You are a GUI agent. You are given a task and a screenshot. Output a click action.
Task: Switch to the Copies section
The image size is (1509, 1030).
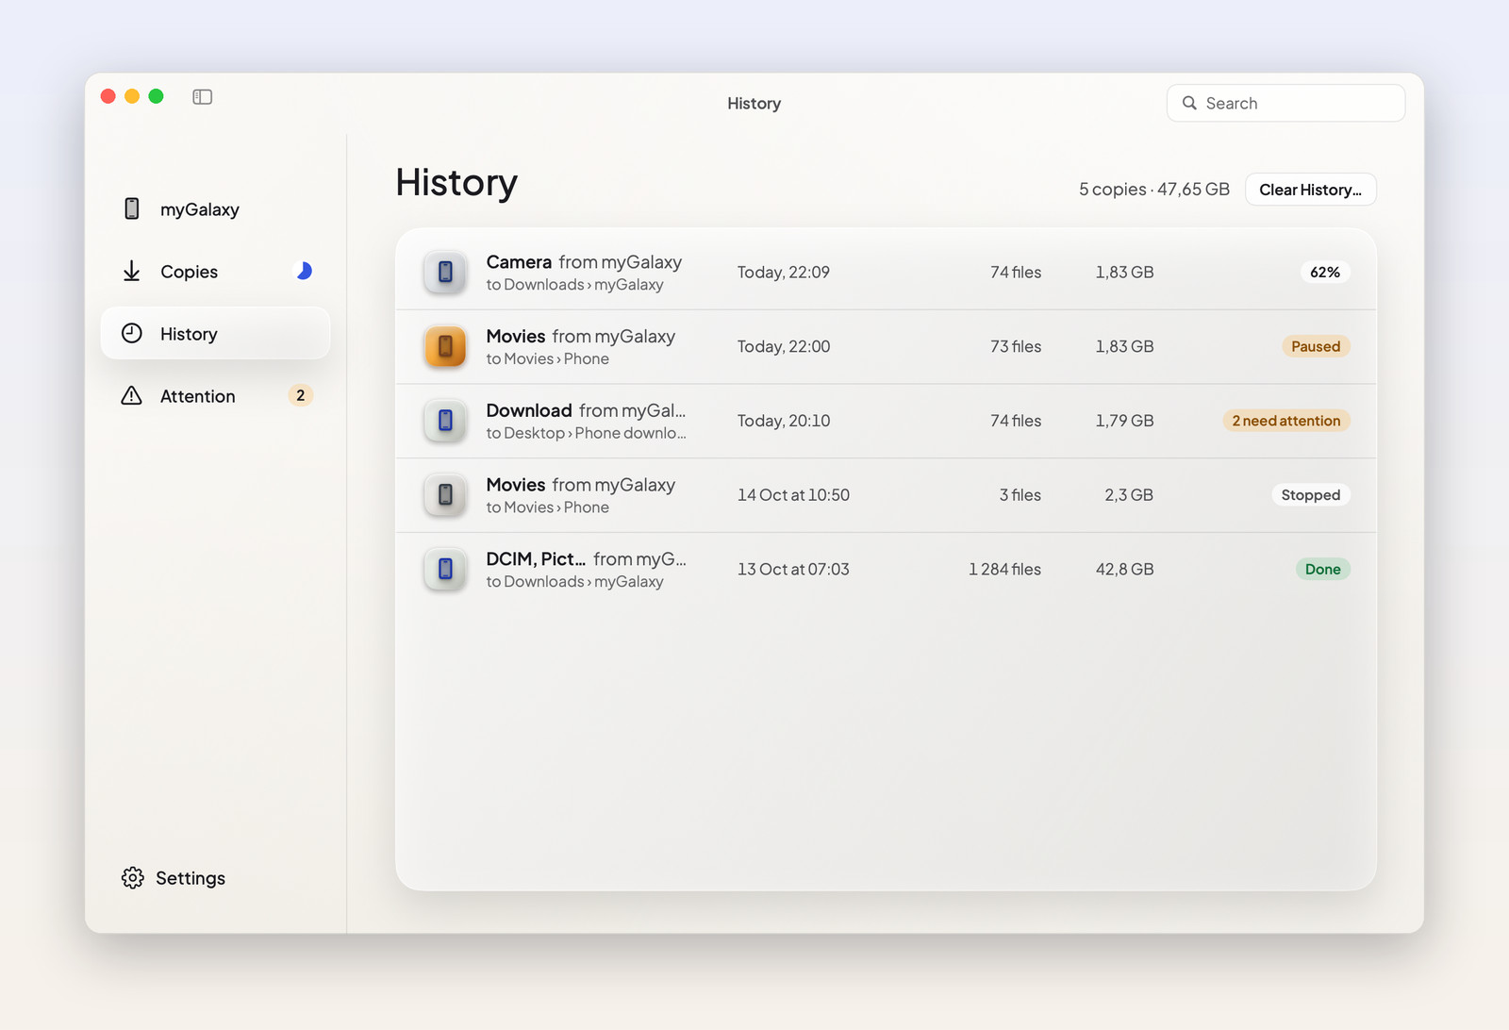click(215, 272)
